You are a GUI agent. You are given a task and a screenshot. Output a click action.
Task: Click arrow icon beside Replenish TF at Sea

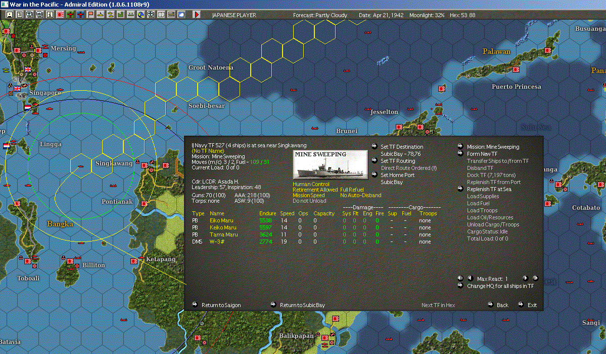[x=460, y=189]
